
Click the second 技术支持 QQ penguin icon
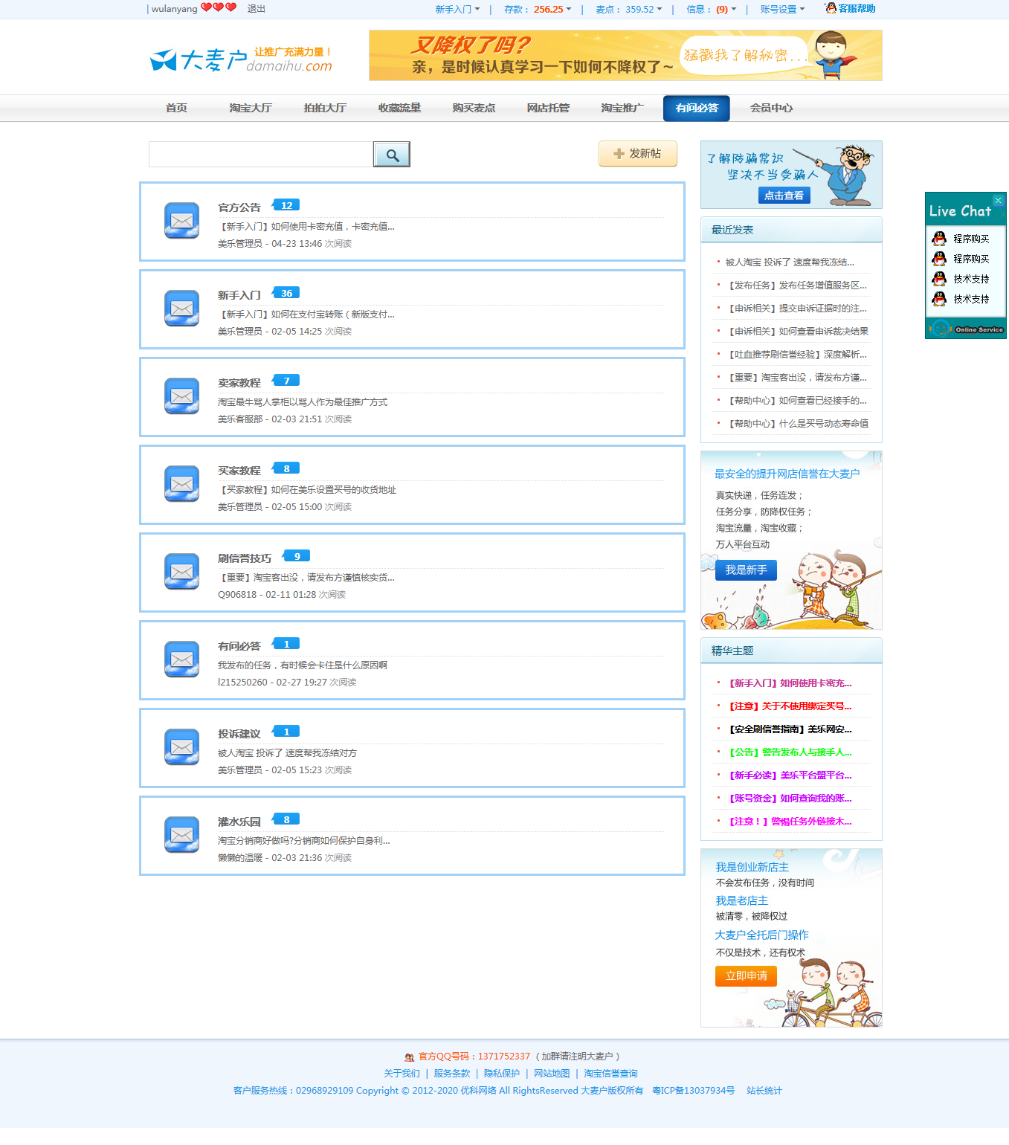point(939,299)
